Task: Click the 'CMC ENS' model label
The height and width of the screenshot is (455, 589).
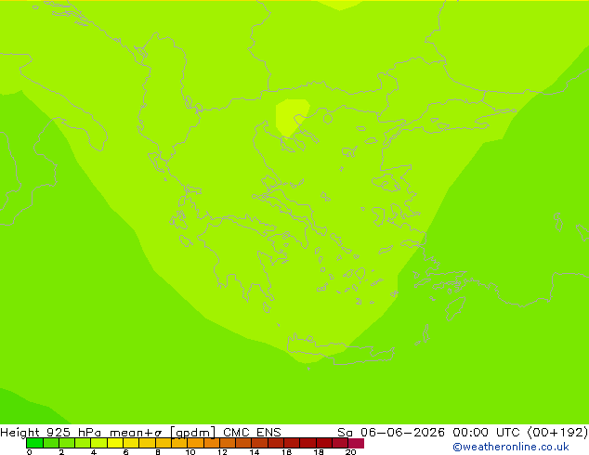Action: pyautogui.click(x=252, y=433)
